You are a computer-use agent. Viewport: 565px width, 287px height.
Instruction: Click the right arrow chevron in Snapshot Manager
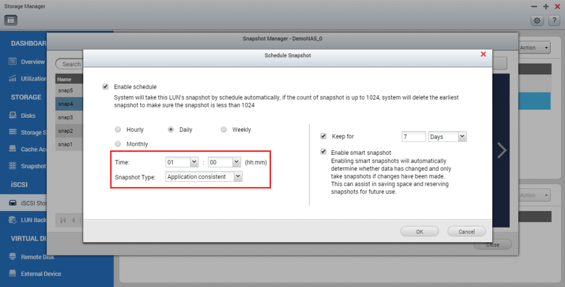click(x=502, y=150)
